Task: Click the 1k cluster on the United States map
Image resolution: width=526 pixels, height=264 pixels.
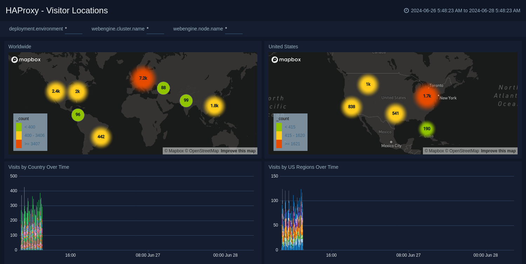Action: click(x=368, y=84)
